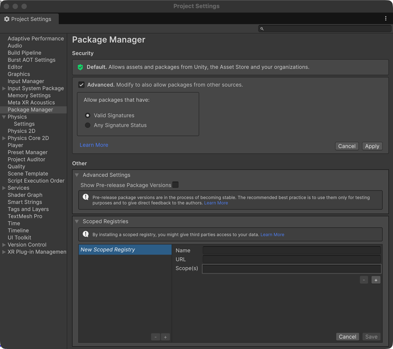Open Build Pipeline settings

25,53
